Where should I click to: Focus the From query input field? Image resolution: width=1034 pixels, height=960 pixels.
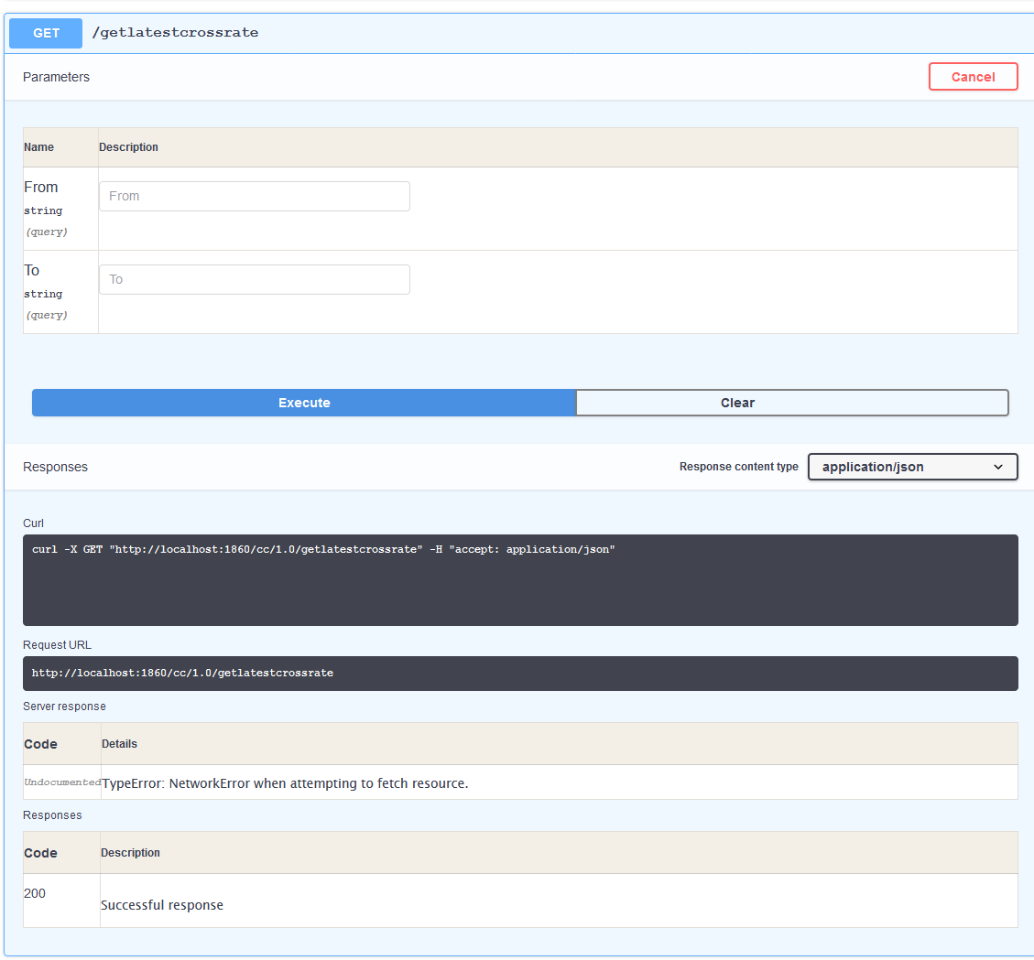point(254,196)
